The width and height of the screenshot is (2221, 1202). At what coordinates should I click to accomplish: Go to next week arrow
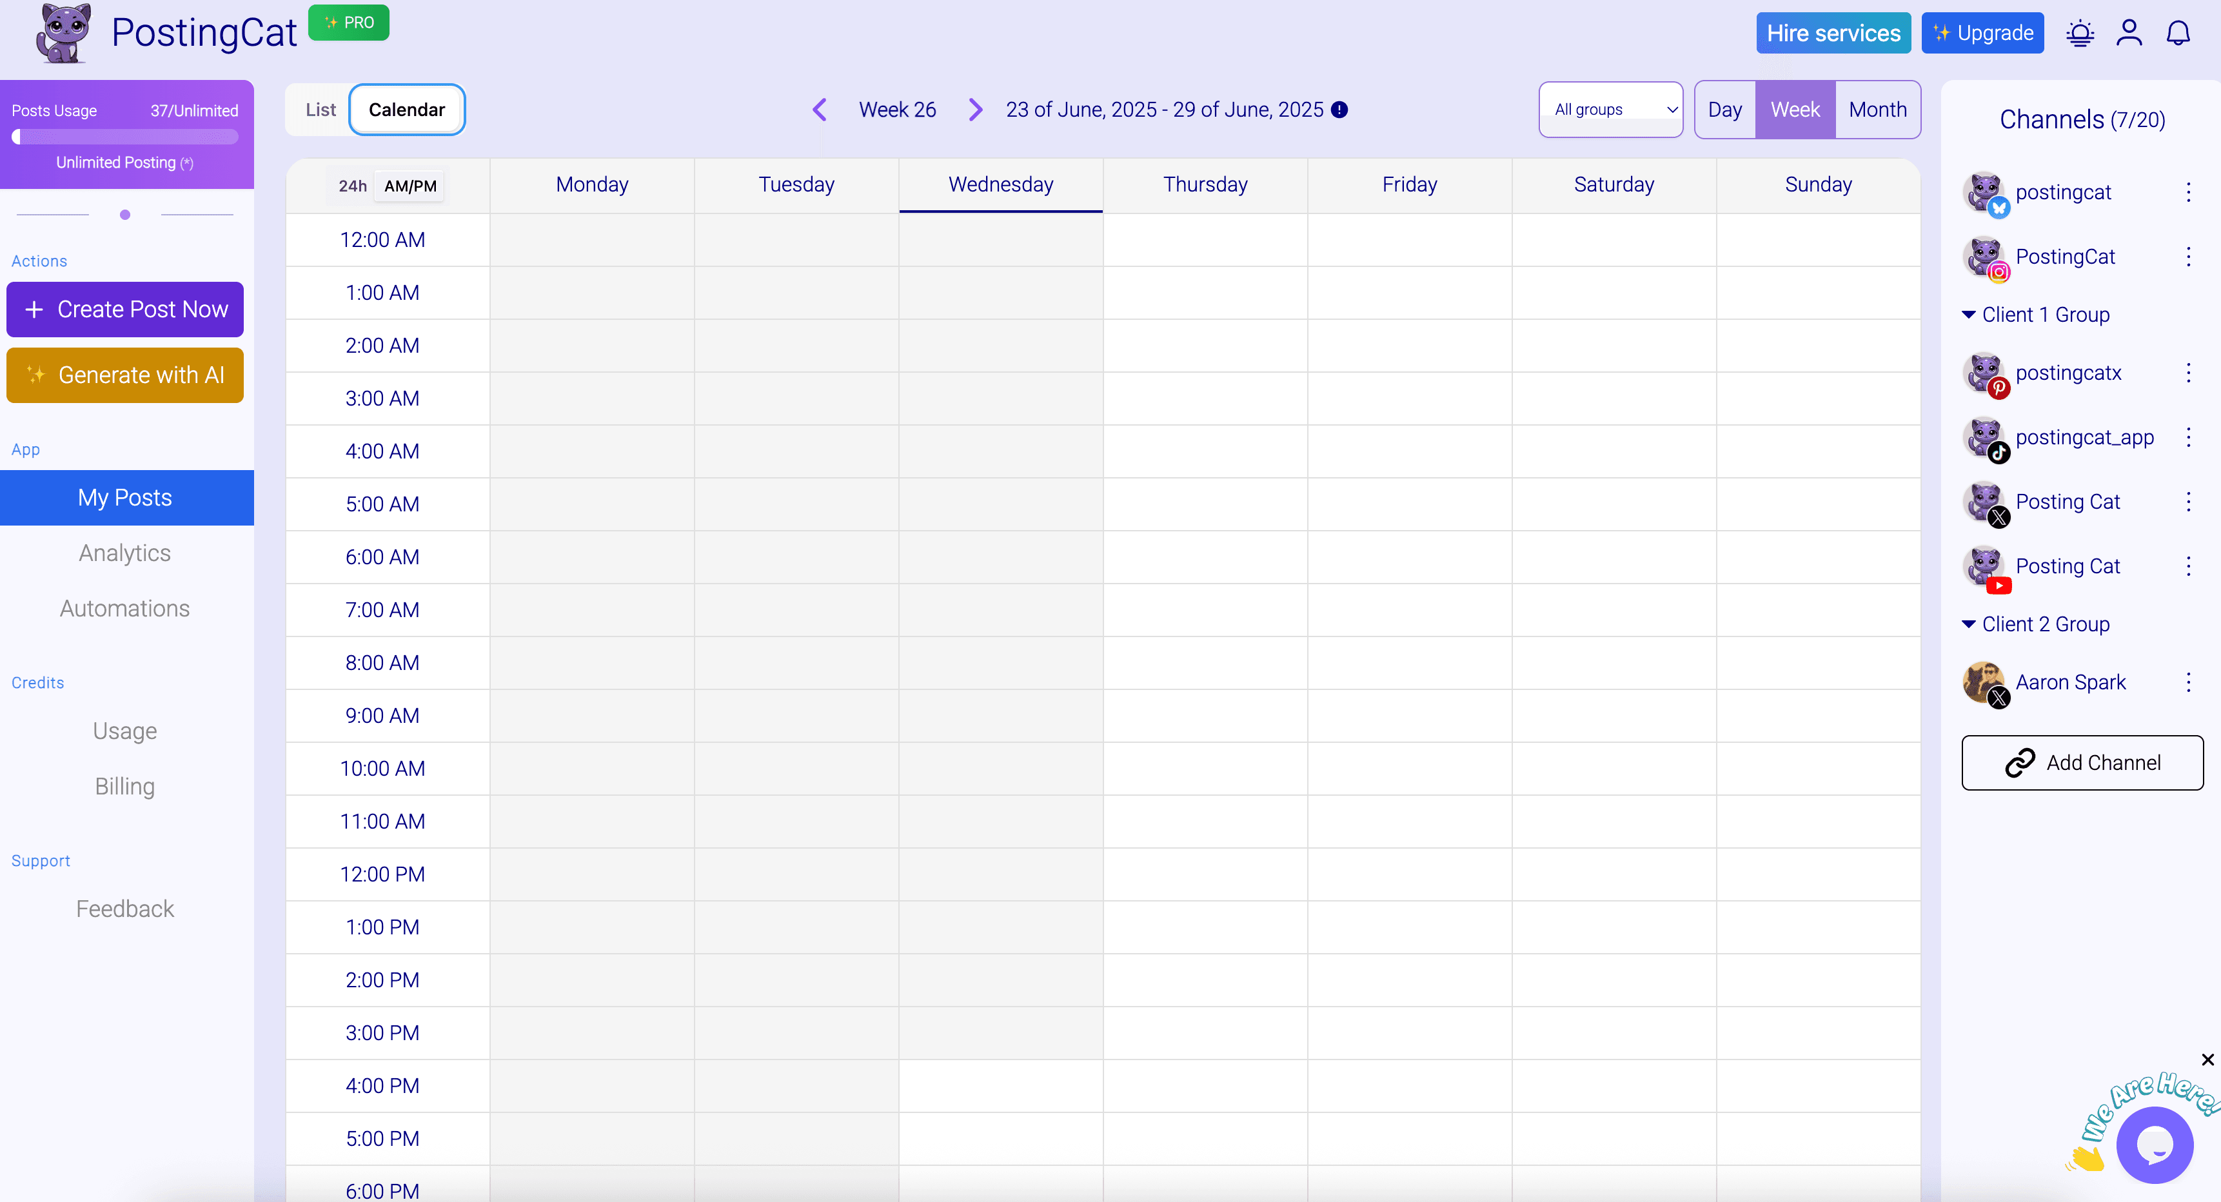click(x=975, y=110)
